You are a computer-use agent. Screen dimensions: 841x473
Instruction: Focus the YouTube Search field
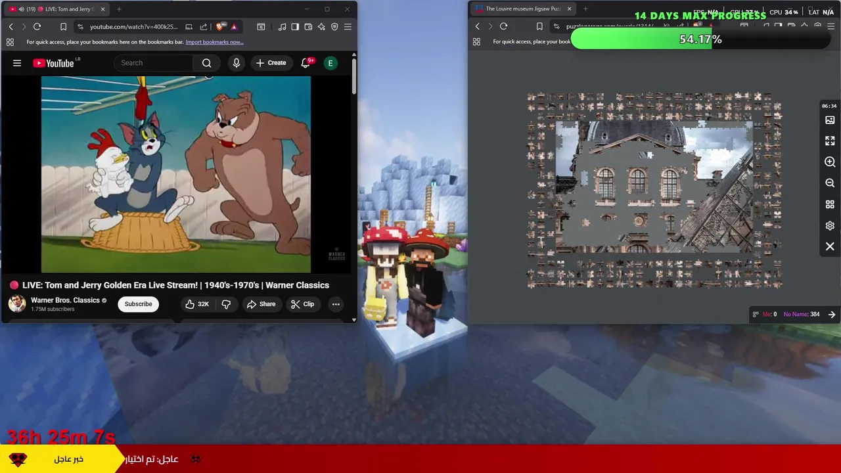point(154,63)
